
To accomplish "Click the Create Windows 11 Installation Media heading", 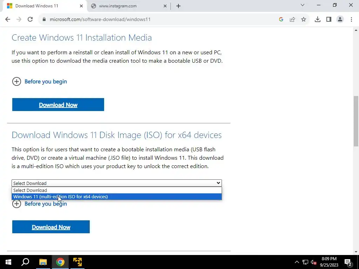I will (x=82, y=37).
